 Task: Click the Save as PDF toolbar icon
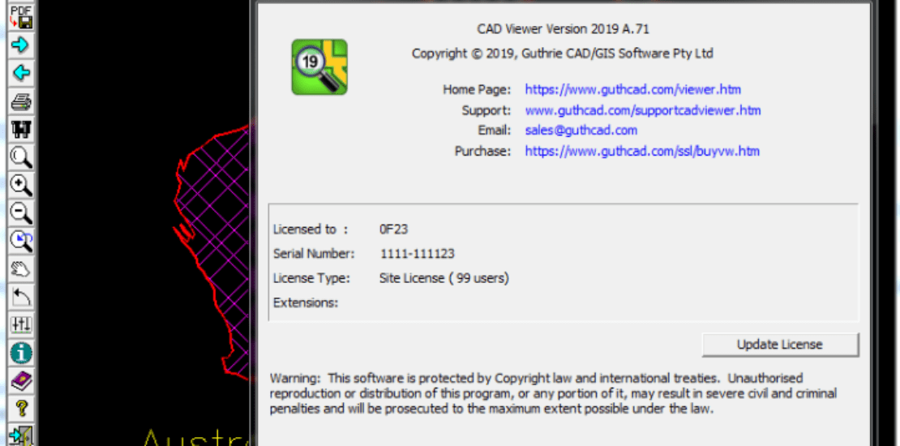[21, 17]
